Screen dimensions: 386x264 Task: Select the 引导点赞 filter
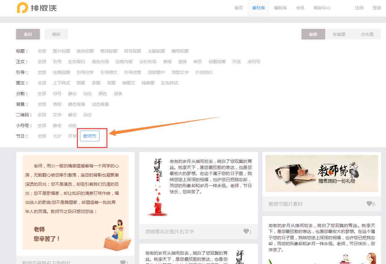pyautogui.click(x=133, y=72)
